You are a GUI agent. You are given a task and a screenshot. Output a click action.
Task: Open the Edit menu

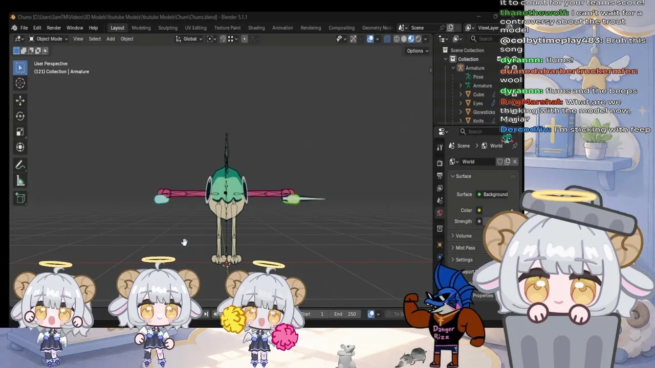tap(37, 28)
